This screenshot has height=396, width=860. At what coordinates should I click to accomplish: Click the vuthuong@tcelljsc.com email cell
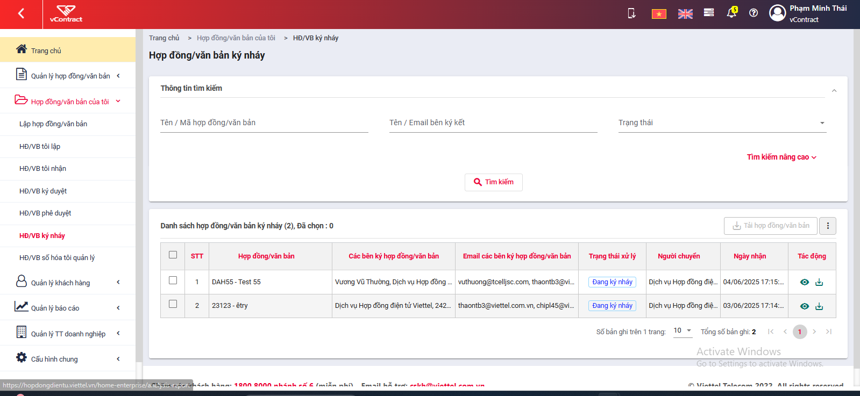tap(516, 282)
